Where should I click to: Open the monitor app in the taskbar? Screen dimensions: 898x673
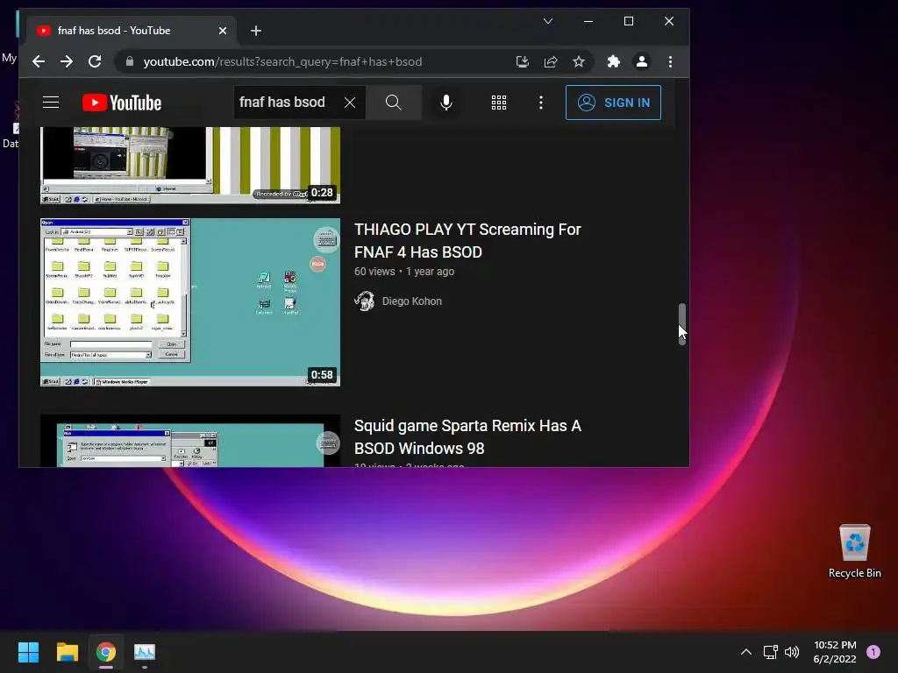tap(145, 652)
